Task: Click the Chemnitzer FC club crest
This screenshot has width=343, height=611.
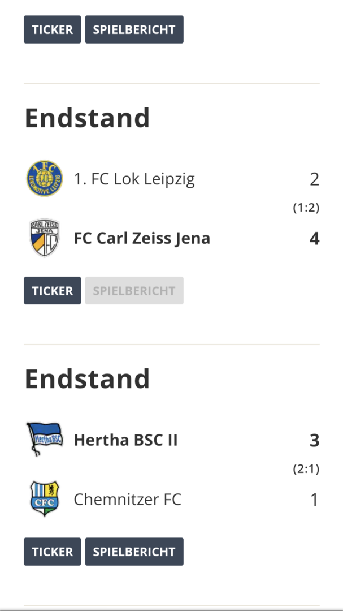Action: [45, 499]
